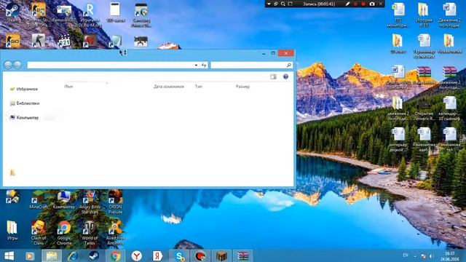Viewport: 466px width, 262px height.
Task: Show hidden tray icons arrow
Action: tap(415, 256)
